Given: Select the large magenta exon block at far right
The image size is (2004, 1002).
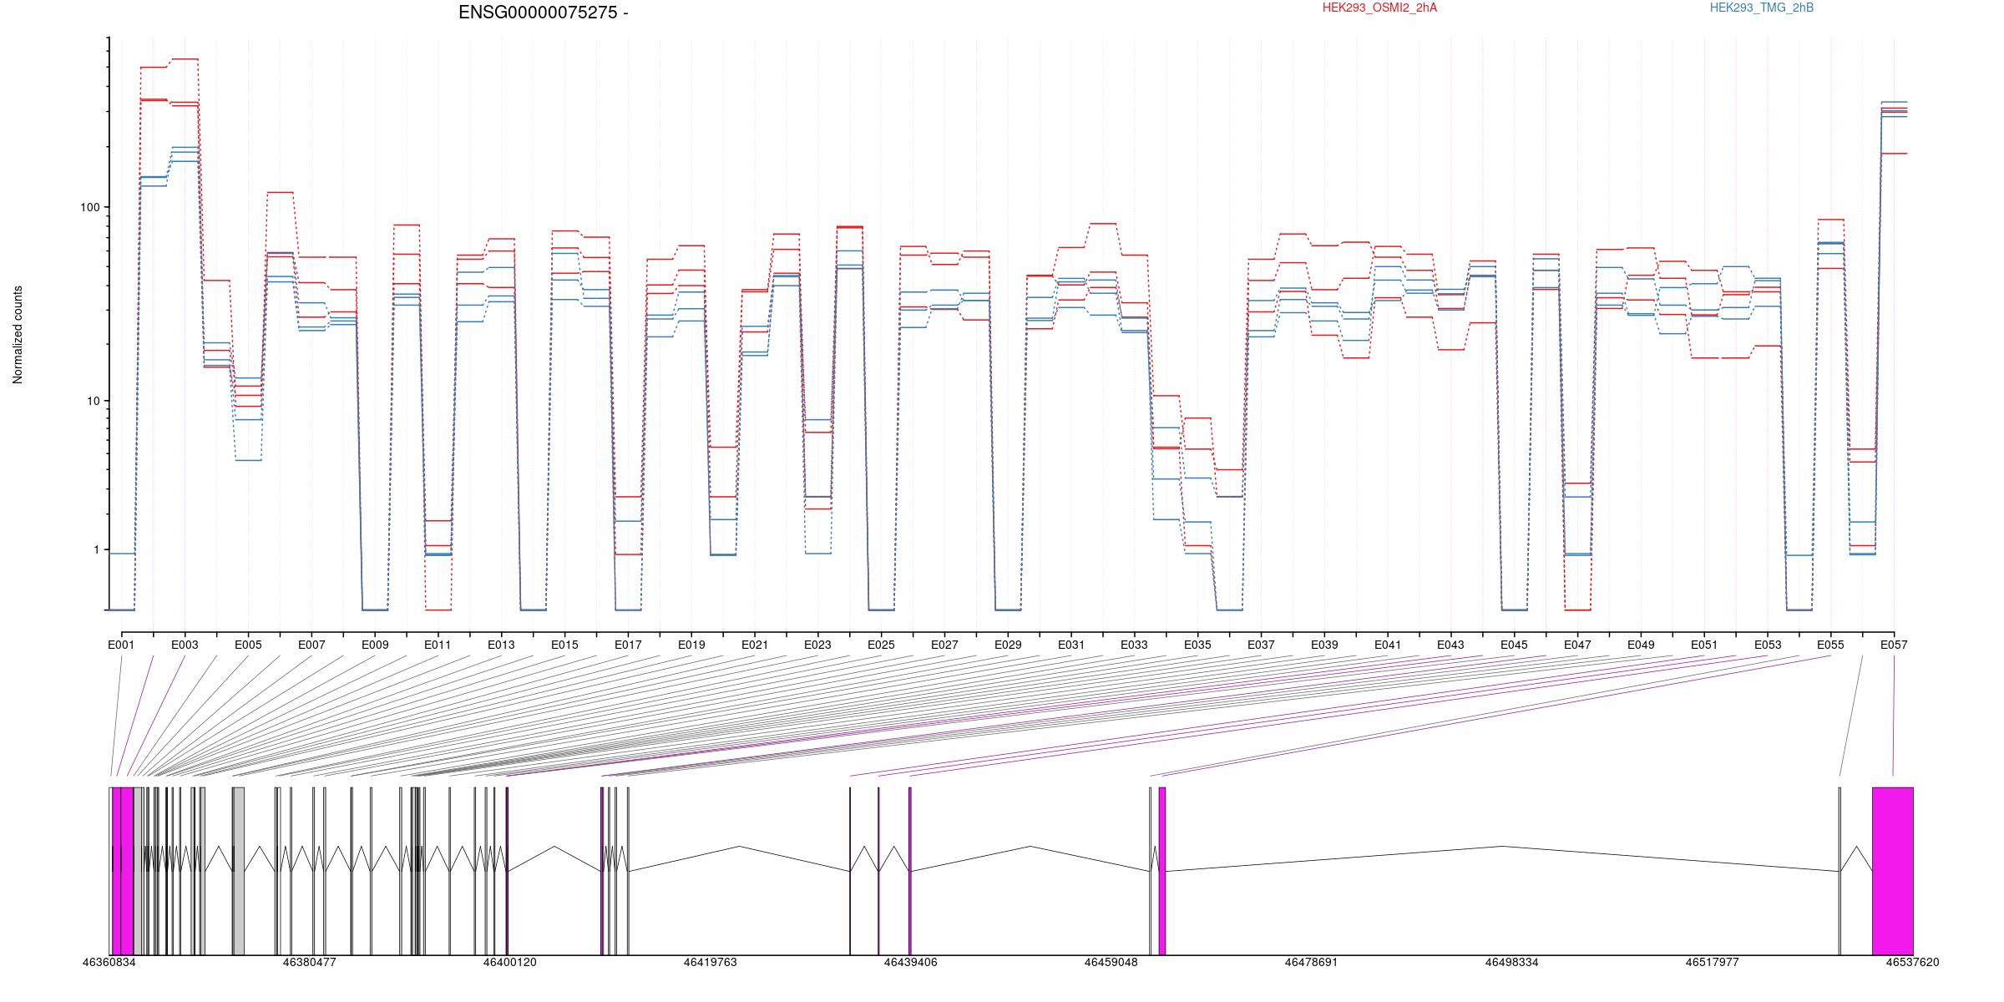Looking at the screenshot, I should pyautogui.click(x=1893, y=871).
